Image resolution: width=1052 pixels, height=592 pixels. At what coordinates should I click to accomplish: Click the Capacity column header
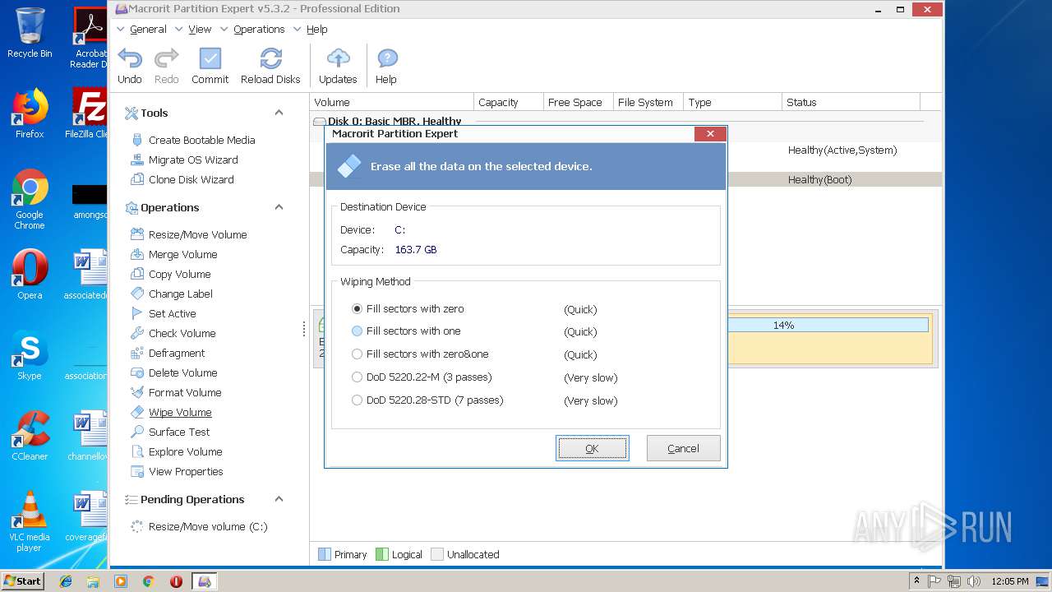[509, 102]
